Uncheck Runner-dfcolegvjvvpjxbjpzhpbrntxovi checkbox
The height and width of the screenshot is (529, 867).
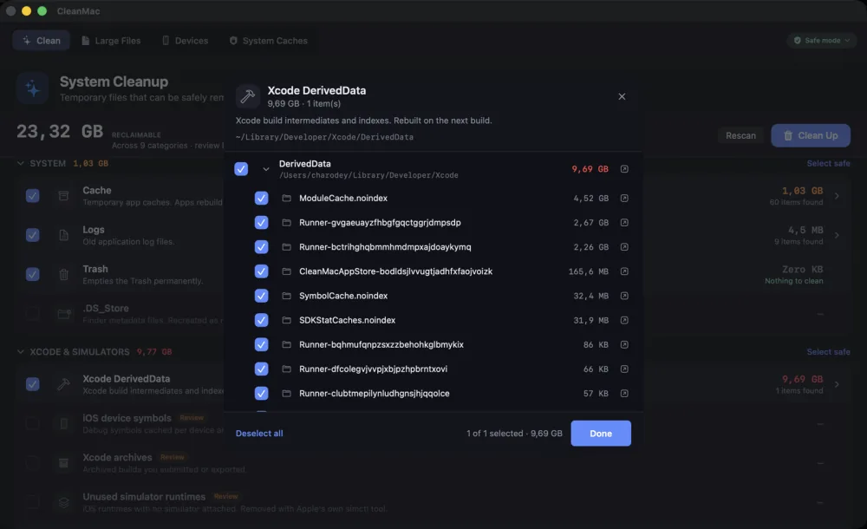click(x=262, y=369)
